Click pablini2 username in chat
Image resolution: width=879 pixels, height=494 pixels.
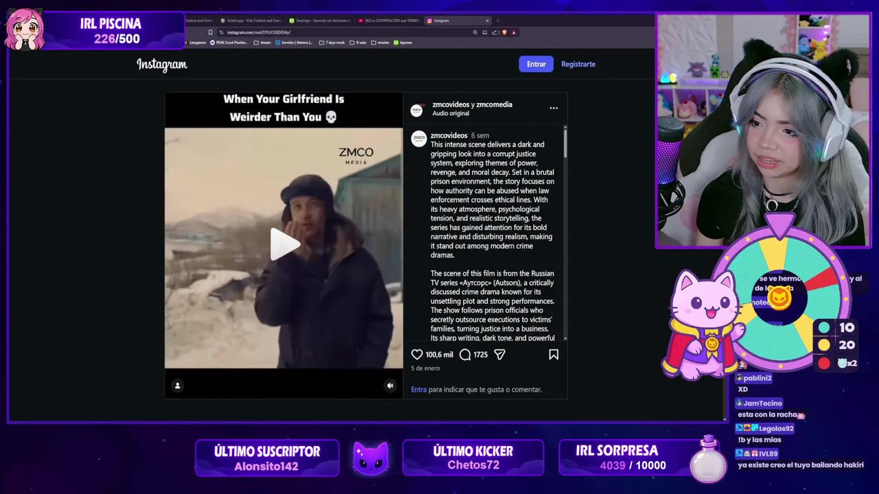pos(757,378)
